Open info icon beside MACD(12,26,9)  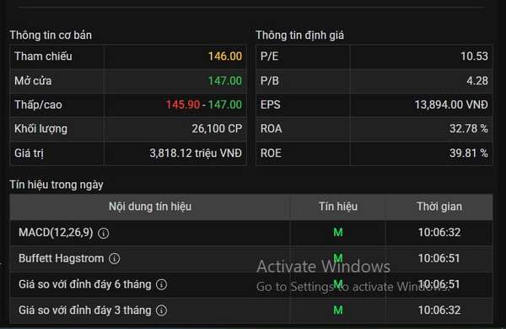point(103,233)
